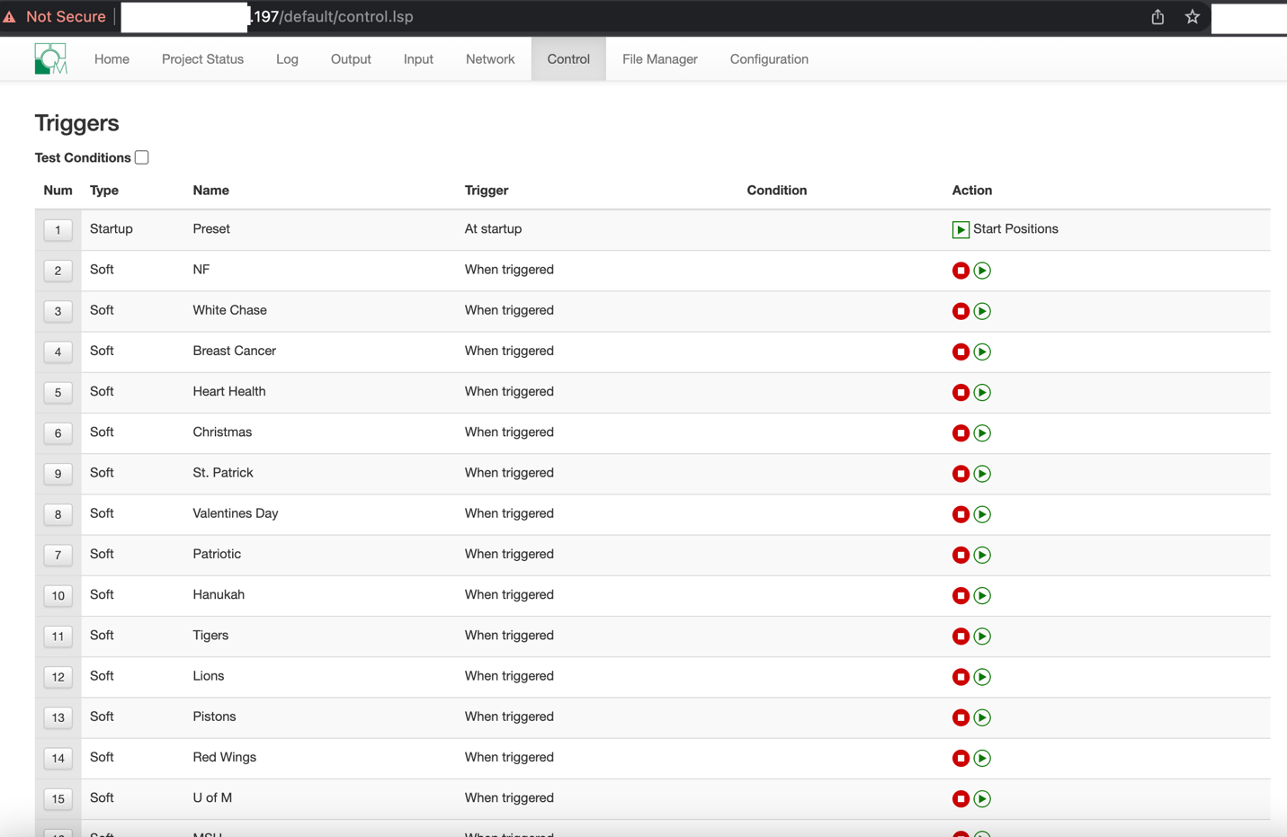Play the Tigers trigger
This screenshot has height=837, width=1287.
coord(982,636)
